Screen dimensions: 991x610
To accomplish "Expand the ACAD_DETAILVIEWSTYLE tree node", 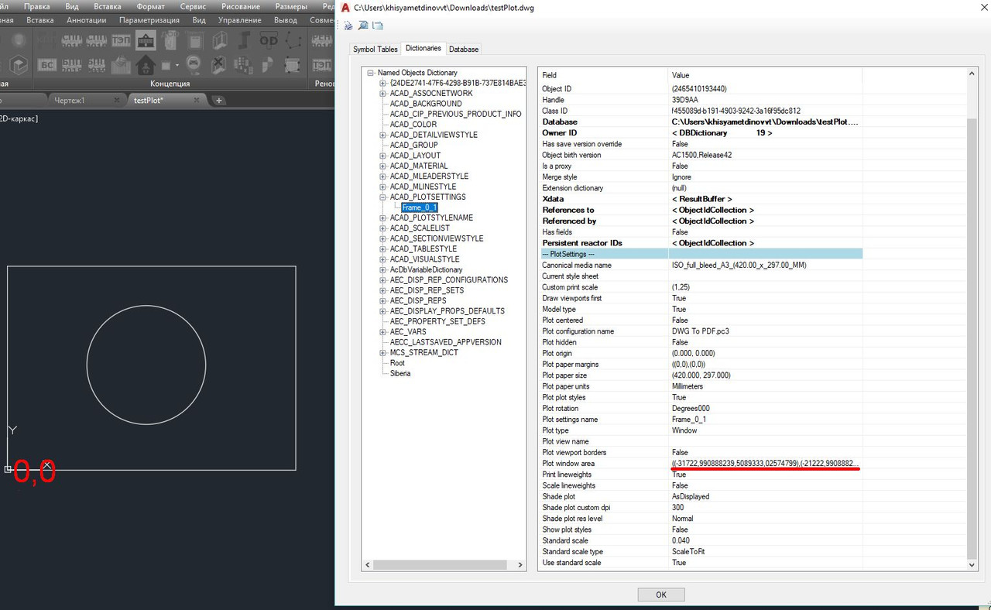I will (x=382, y=135).
